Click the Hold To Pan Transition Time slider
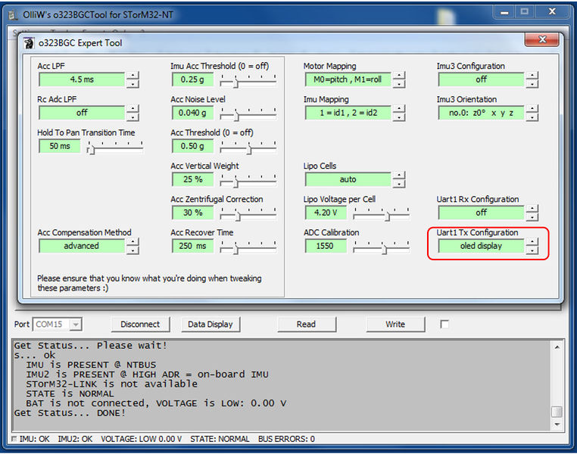The width and height of the screenshot is (577, 454). point(115,147)
